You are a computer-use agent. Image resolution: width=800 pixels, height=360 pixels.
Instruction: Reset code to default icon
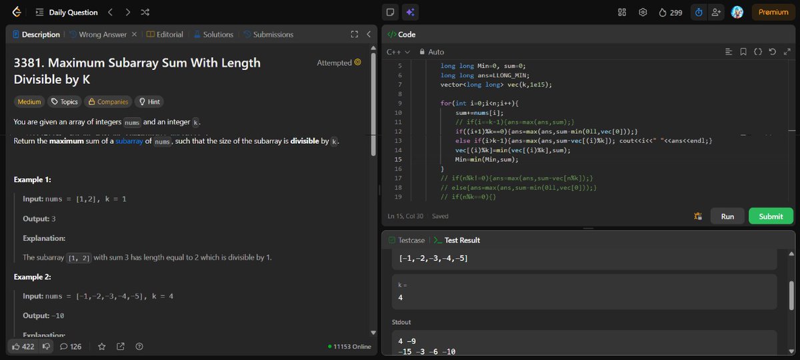772,52
